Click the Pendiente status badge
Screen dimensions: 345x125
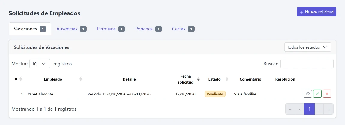point(215,94)
